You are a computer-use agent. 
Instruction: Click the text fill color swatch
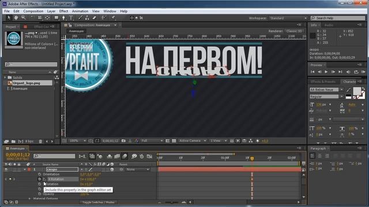pos(357,91)
